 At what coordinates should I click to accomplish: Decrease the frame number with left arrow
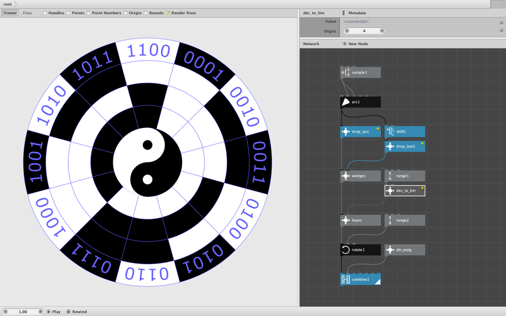coord(6,312)
